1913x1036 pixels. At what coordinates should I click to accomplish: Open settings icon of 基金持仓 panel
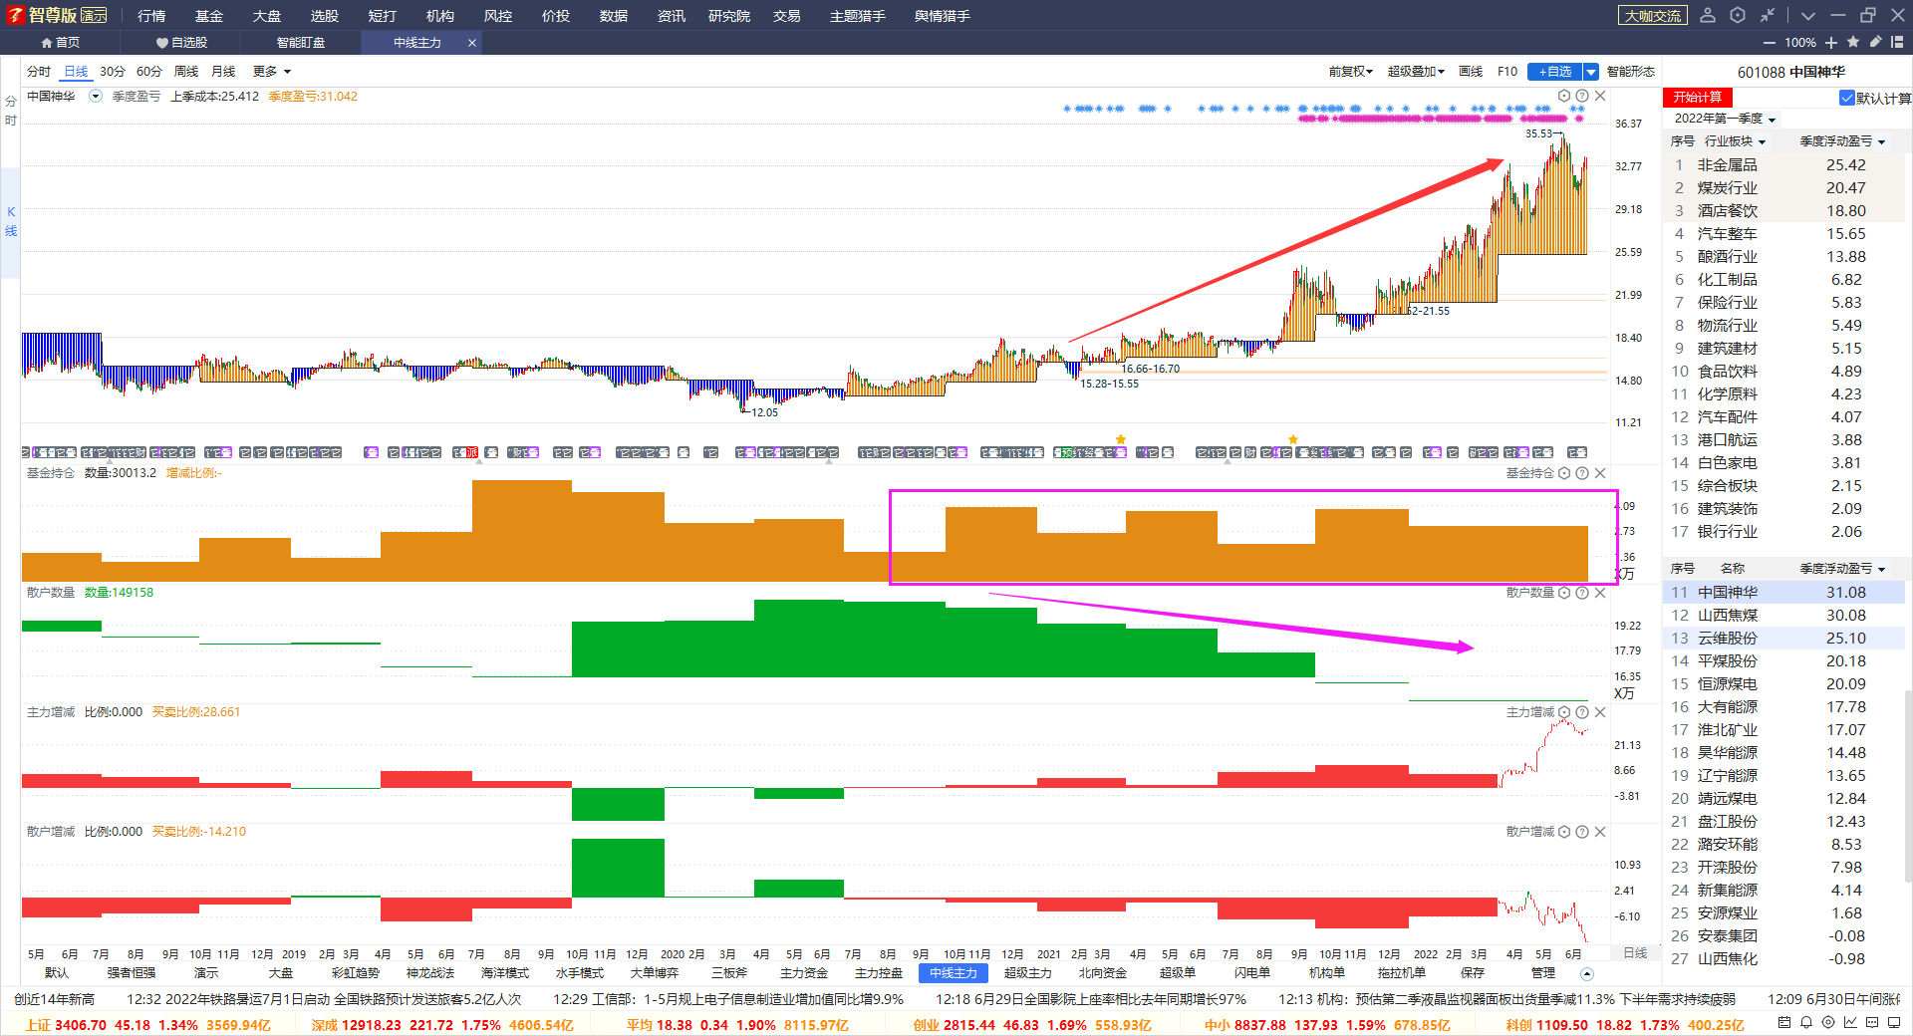[x=1564, y=473]
